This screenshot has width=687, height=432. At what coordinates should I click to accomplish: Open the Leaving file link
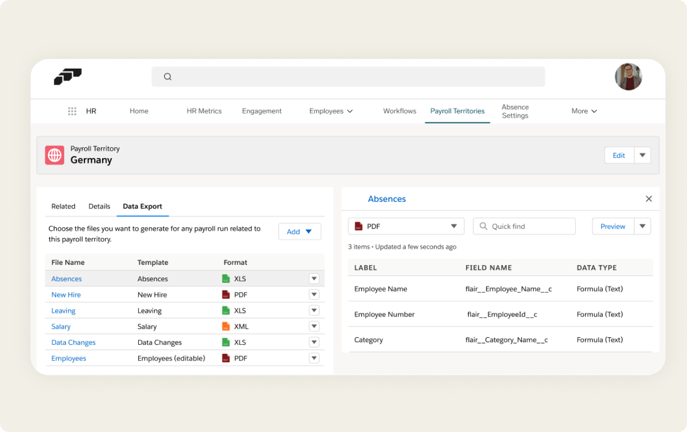pos(63,311)
